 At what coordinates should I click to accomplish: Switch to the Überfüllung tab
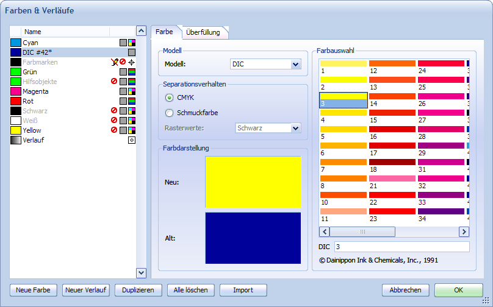click(203, 32)
